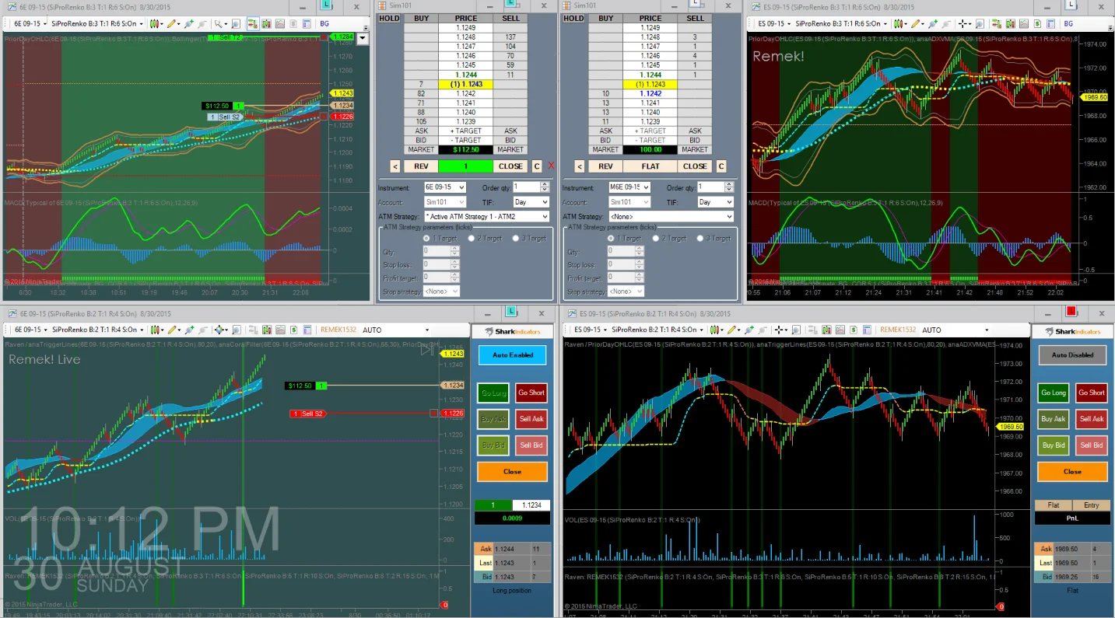This screenshot has width=1115, height=618.
Task: Open Account dropdown in the 6E order panel
Action: pyautogui.click(x=445, y=202)
